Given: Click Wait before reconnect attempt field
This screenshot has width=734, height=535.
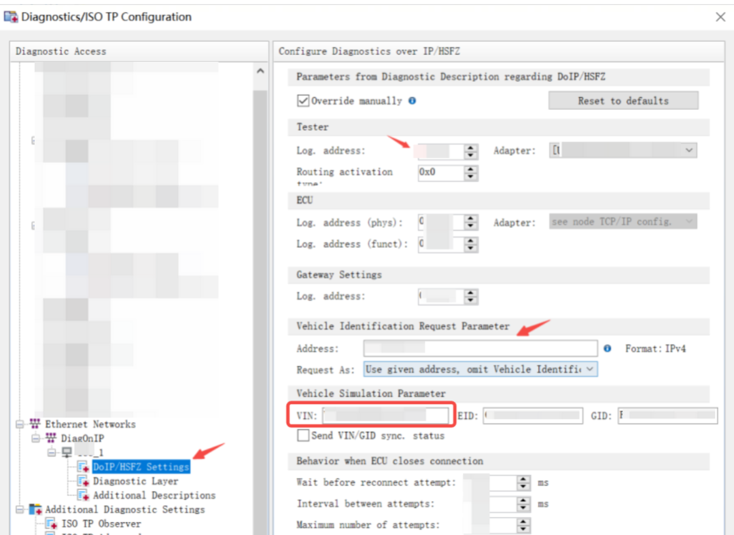Looking at the screenshot, I should 490,483.
